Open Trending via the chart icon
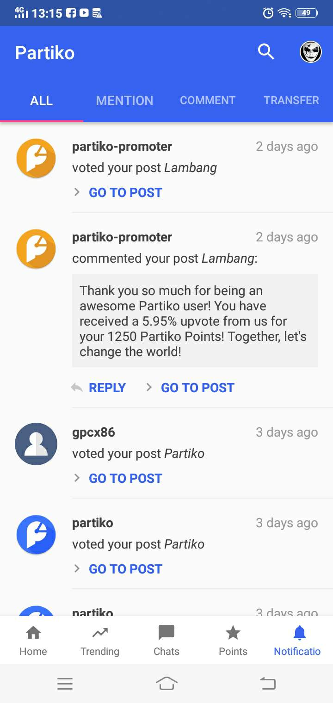This screenshot has height=703, width=333. [100, 633]
